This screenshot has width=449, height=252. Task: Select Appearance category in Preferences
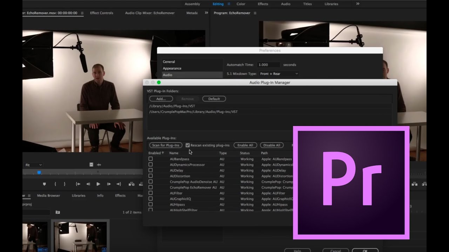click(192, 68)
